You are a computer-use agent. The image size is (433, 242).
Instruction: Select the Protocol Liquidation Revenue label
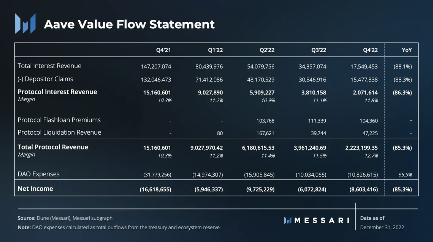[x=59, y=132]
